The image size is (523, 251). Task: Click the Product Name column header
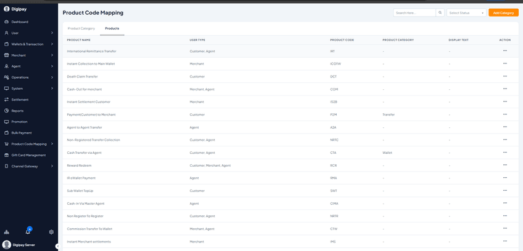pos(79,40)
